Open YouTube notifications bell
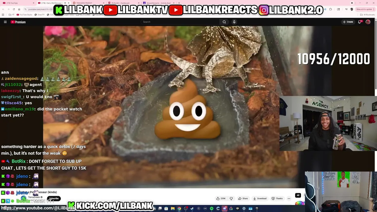 360,22
